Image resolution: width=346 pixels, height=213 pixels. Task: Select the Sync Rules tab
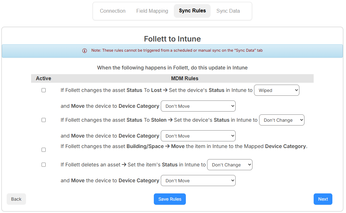pos(192,11)
